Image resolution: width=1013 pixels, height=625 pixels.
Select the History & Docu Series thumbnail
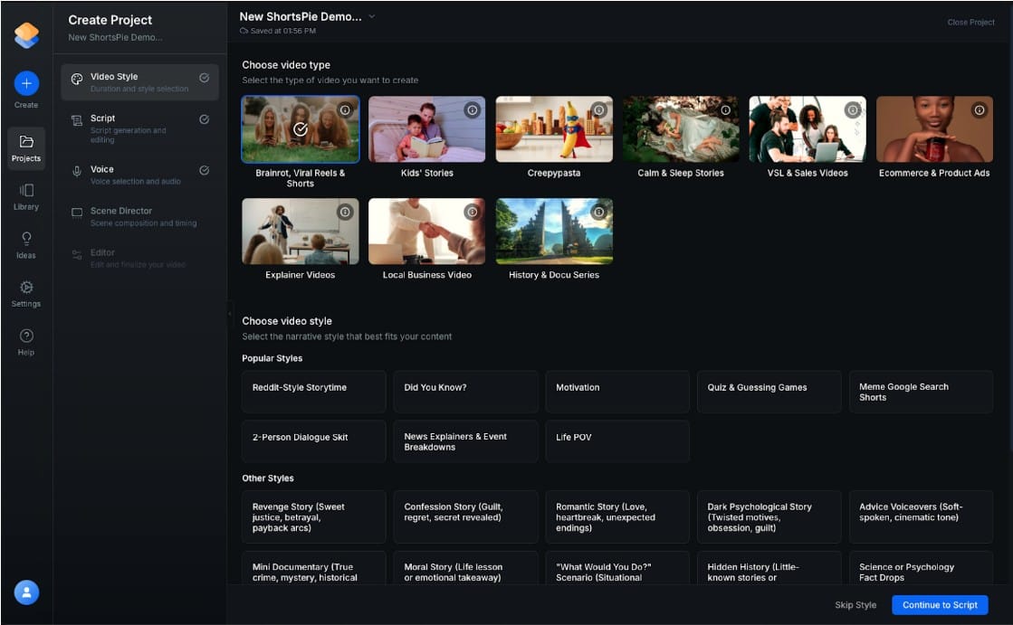[554, 232]
